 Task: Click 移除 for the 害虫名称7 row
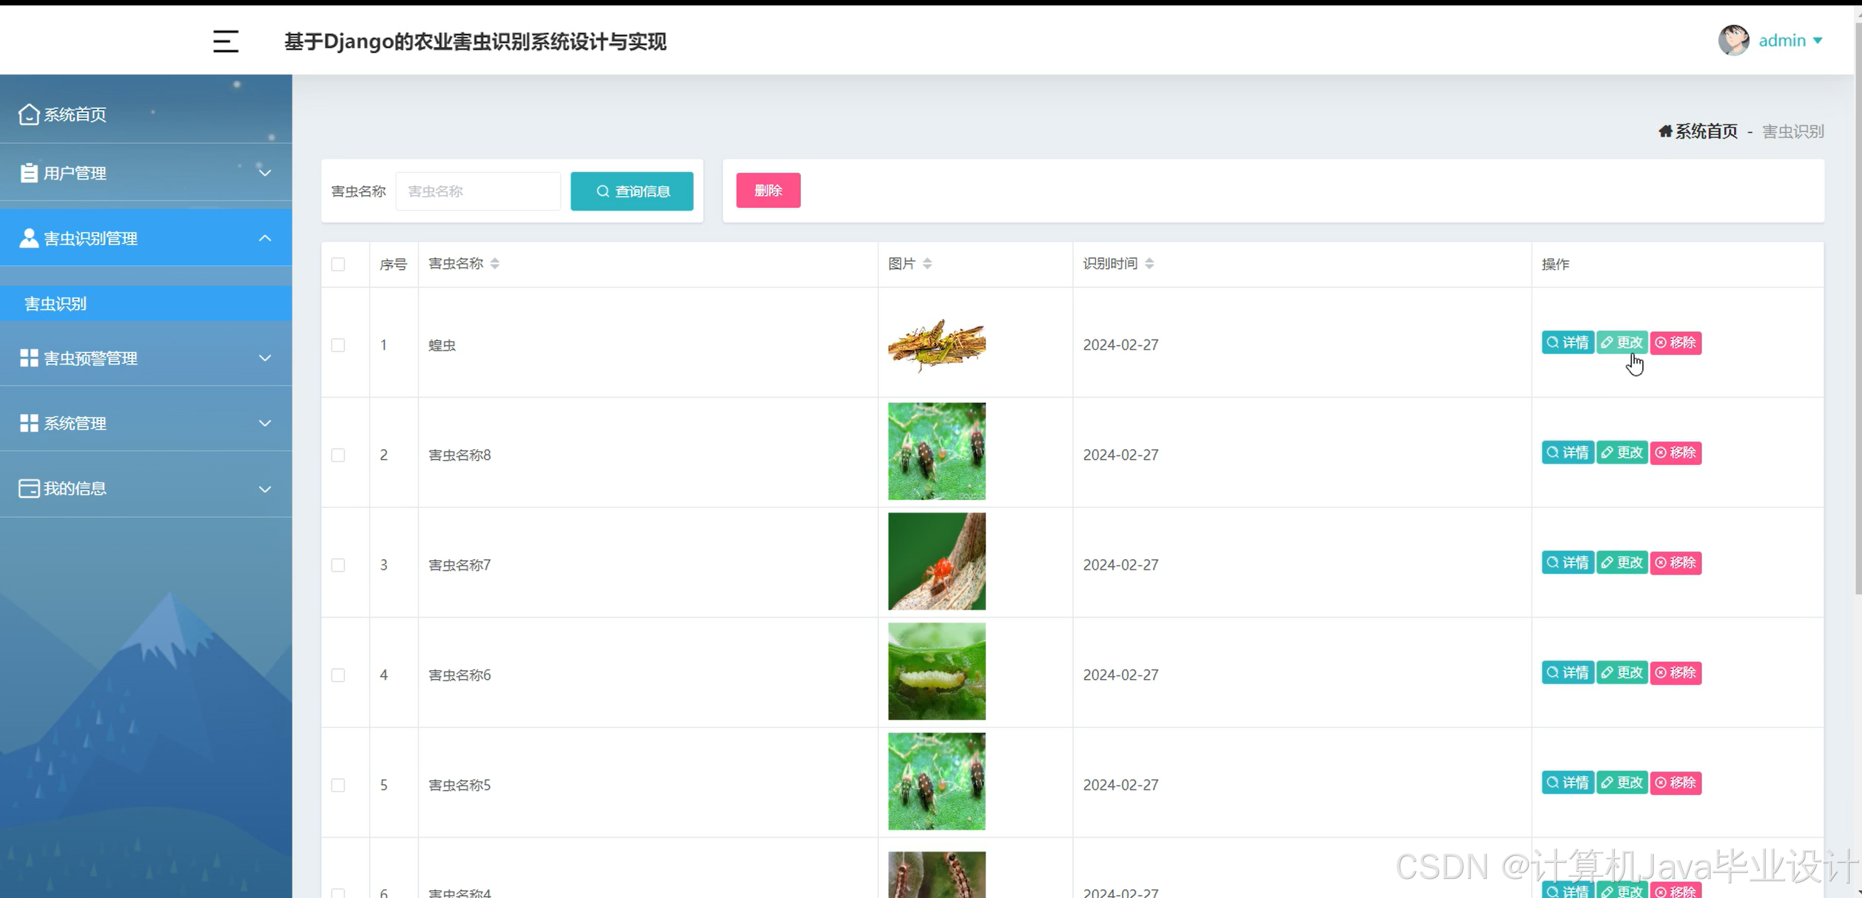1676,562
